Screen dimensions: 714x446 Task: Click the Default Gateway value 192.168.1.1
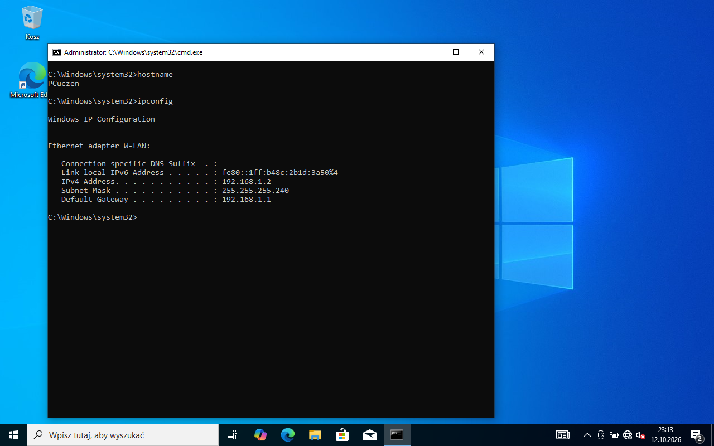247,200
